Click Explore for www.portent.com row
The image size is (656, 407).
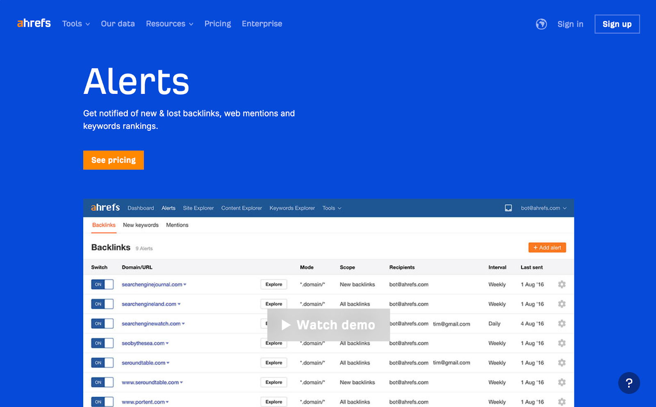274,402
